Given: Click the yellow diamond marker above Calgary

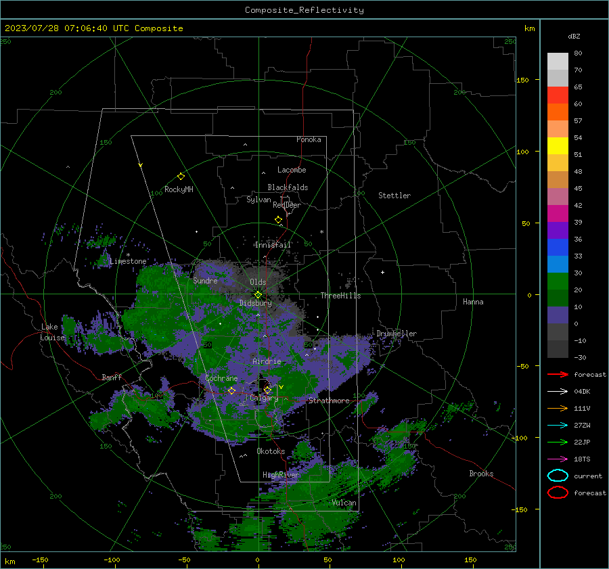Looking at the screenshot, I should coord(267,390).
